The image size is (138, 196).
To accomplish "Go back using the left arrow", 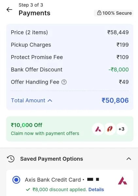I will click(9, 9).
